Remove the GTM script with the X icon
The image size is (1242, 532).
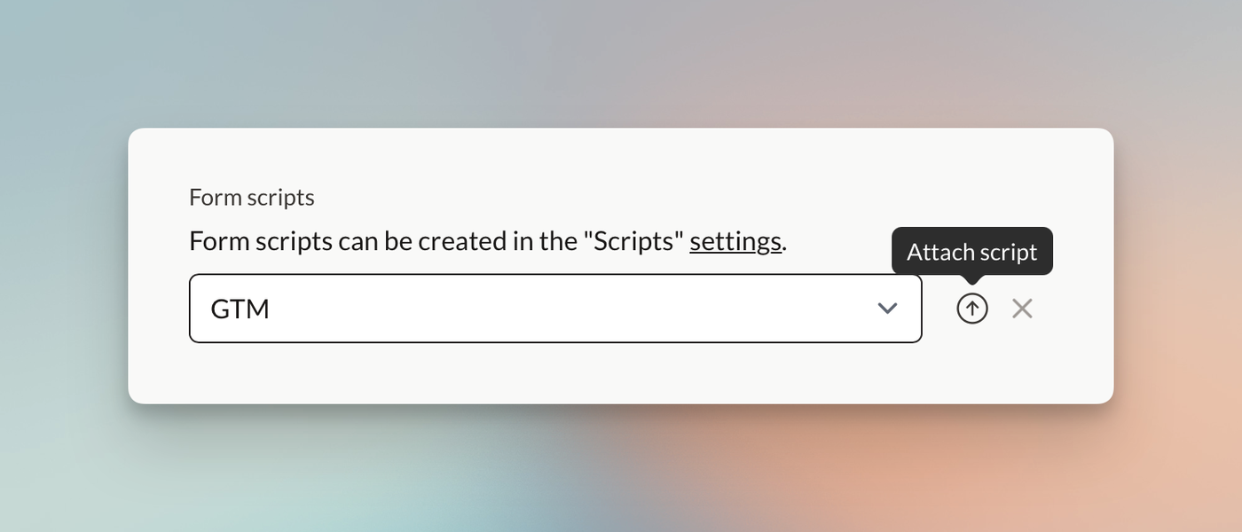(x=1022, y=309)
